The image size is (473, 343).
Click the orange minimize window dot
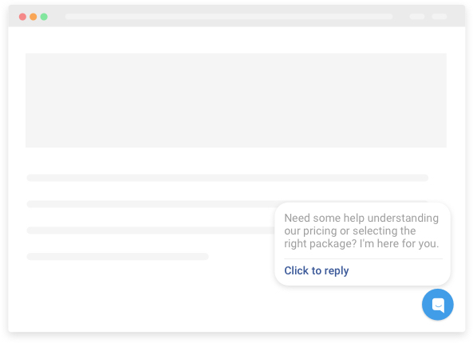(x=34, y=17)
